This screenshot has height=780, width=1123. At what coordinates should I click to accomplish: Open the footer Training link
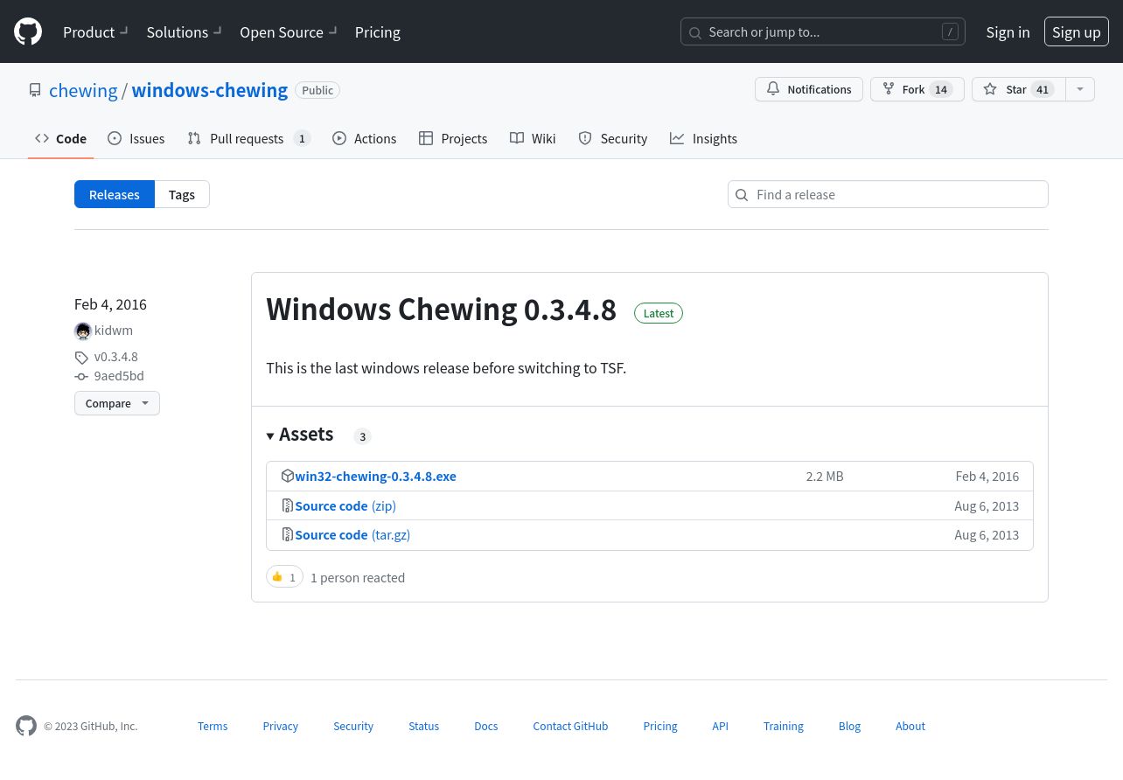(x=784, y=726)
